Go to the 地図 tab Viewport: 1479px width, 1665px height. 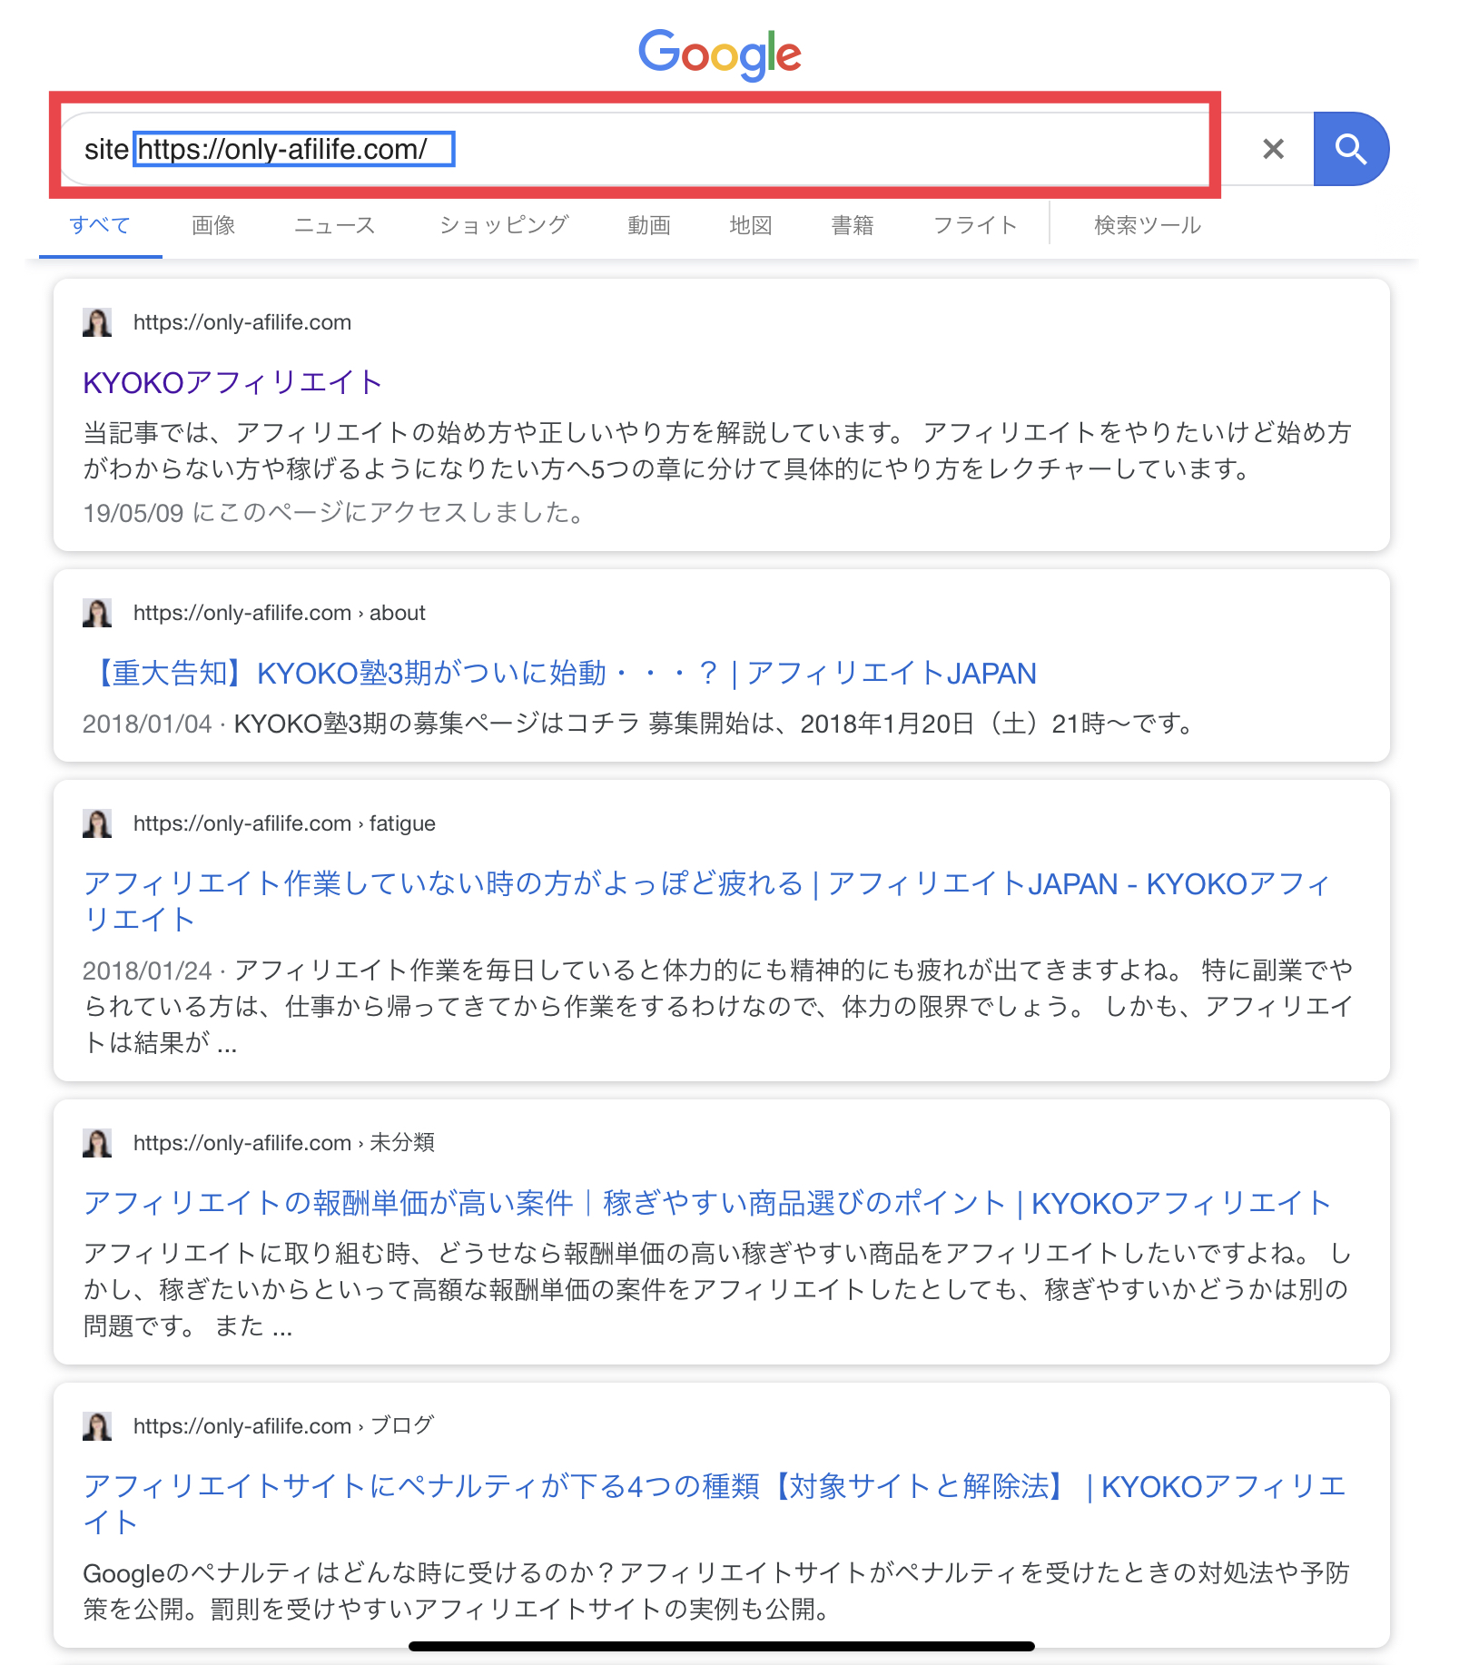pyautogui.click(x=751, y=225)
